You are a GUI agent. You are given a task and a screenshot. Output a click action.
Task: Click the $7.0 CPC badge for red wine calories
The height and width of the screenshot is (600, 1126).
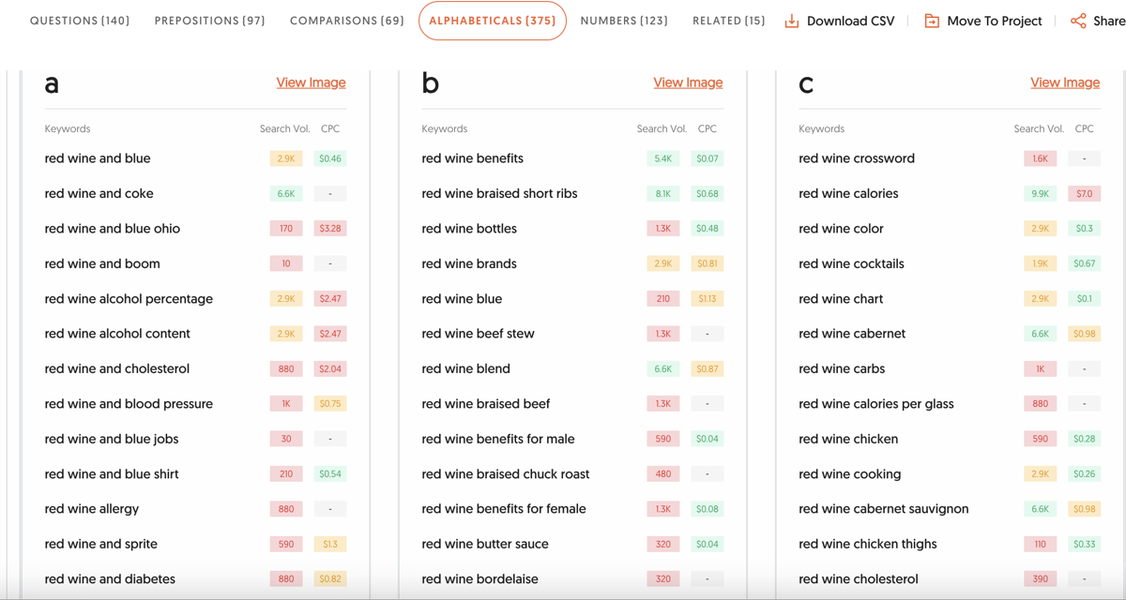pos(1084,193)
